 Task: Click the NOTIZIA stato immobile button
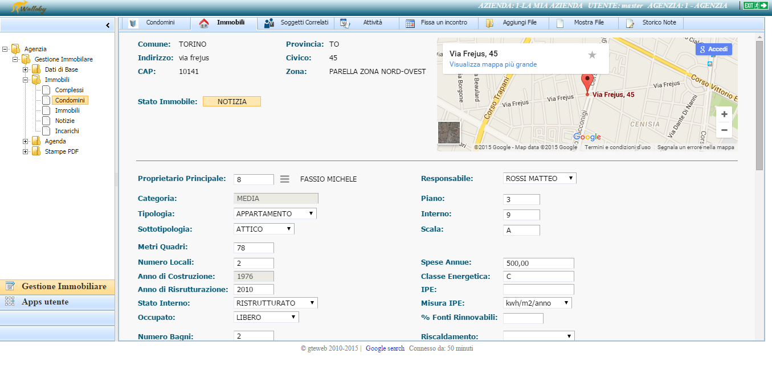click(232, 101)
